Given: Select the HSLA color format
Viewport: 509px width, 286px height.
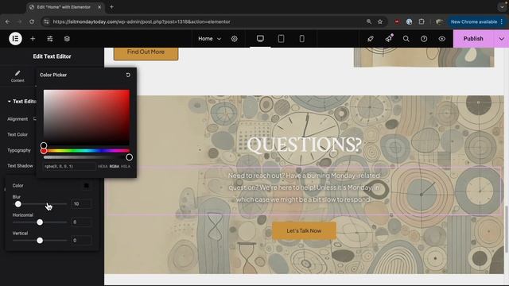Looking at the screenshot, I should 126,166.
